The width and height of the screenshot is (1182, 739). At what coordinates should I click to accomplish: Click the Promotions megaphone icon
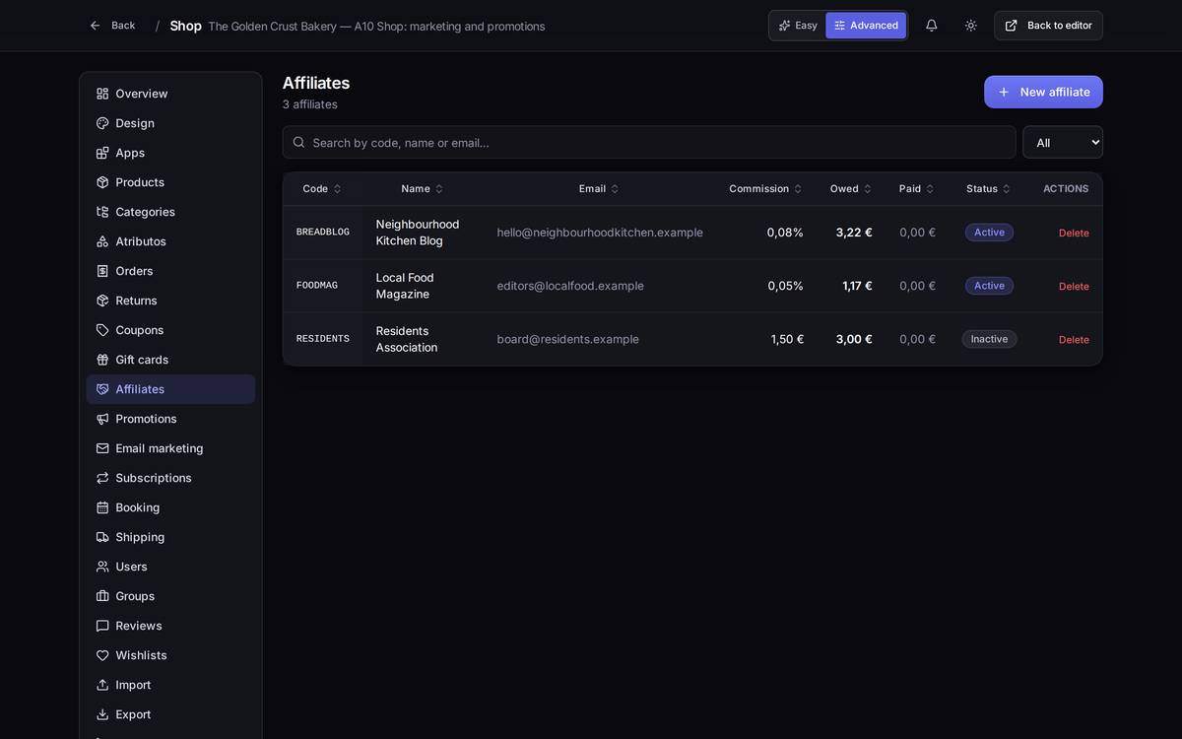[x=102, y=419]
